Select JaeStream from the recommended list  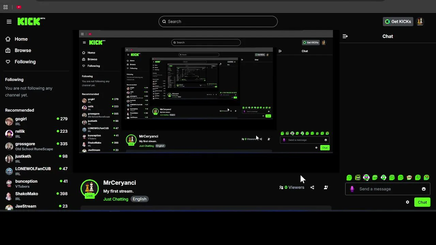click(x=36, y=207)
